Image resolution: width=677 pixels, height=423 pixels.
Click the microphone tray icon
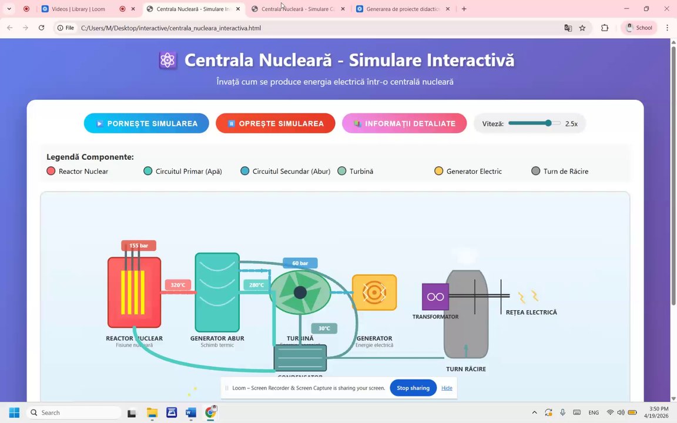[562, 412]
